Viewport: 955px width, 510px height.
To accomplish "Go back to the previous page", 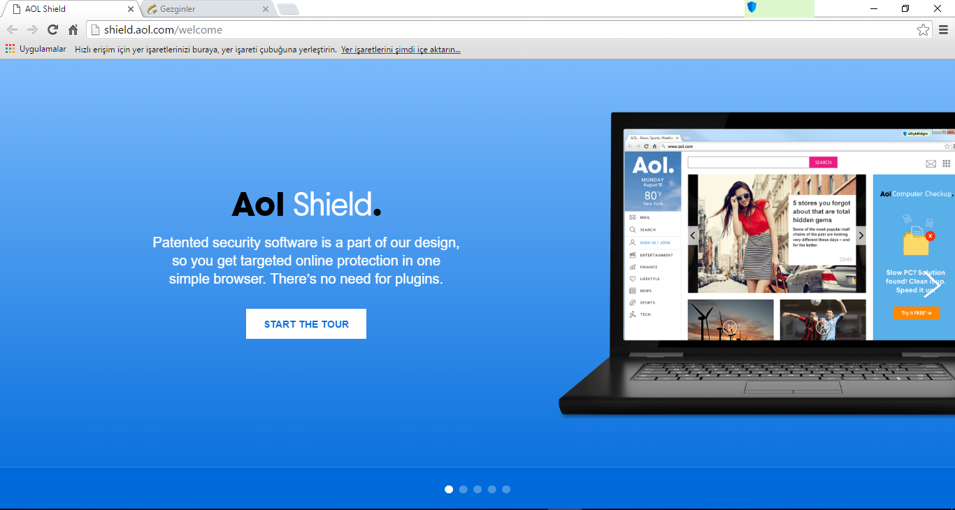I will 12,30.
